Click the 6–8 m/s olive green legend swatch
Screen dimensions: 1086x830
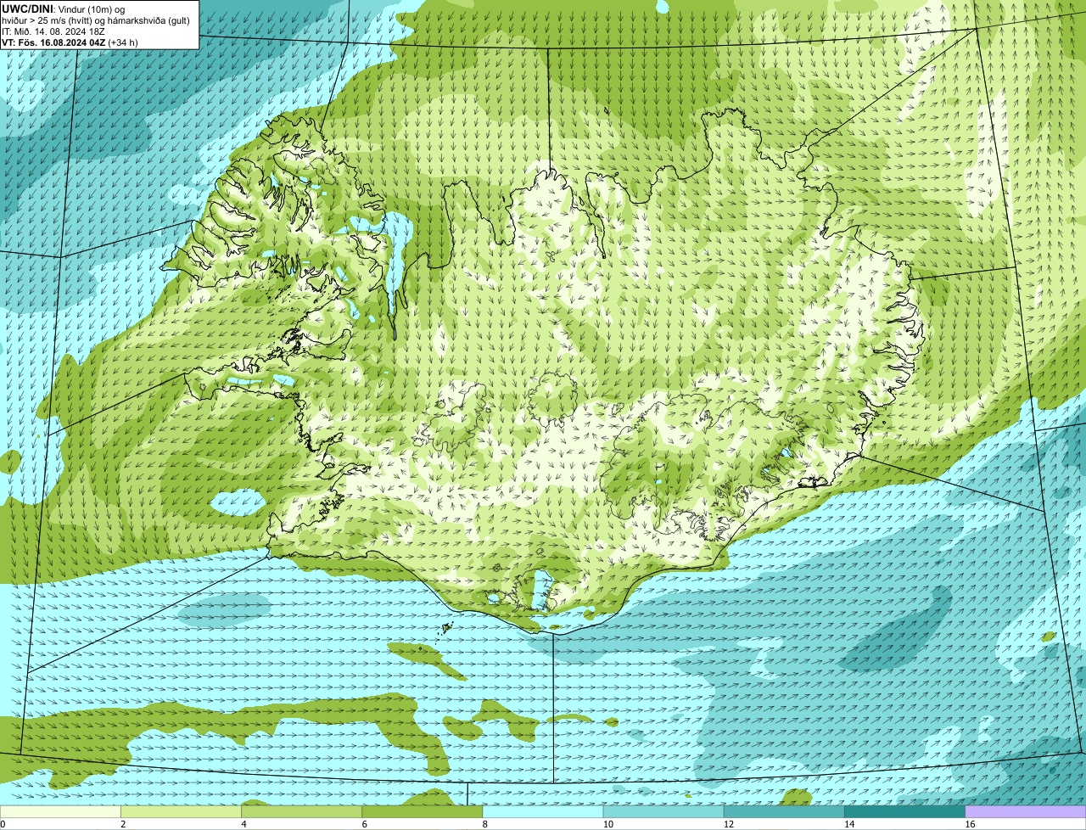pos(422,811)
